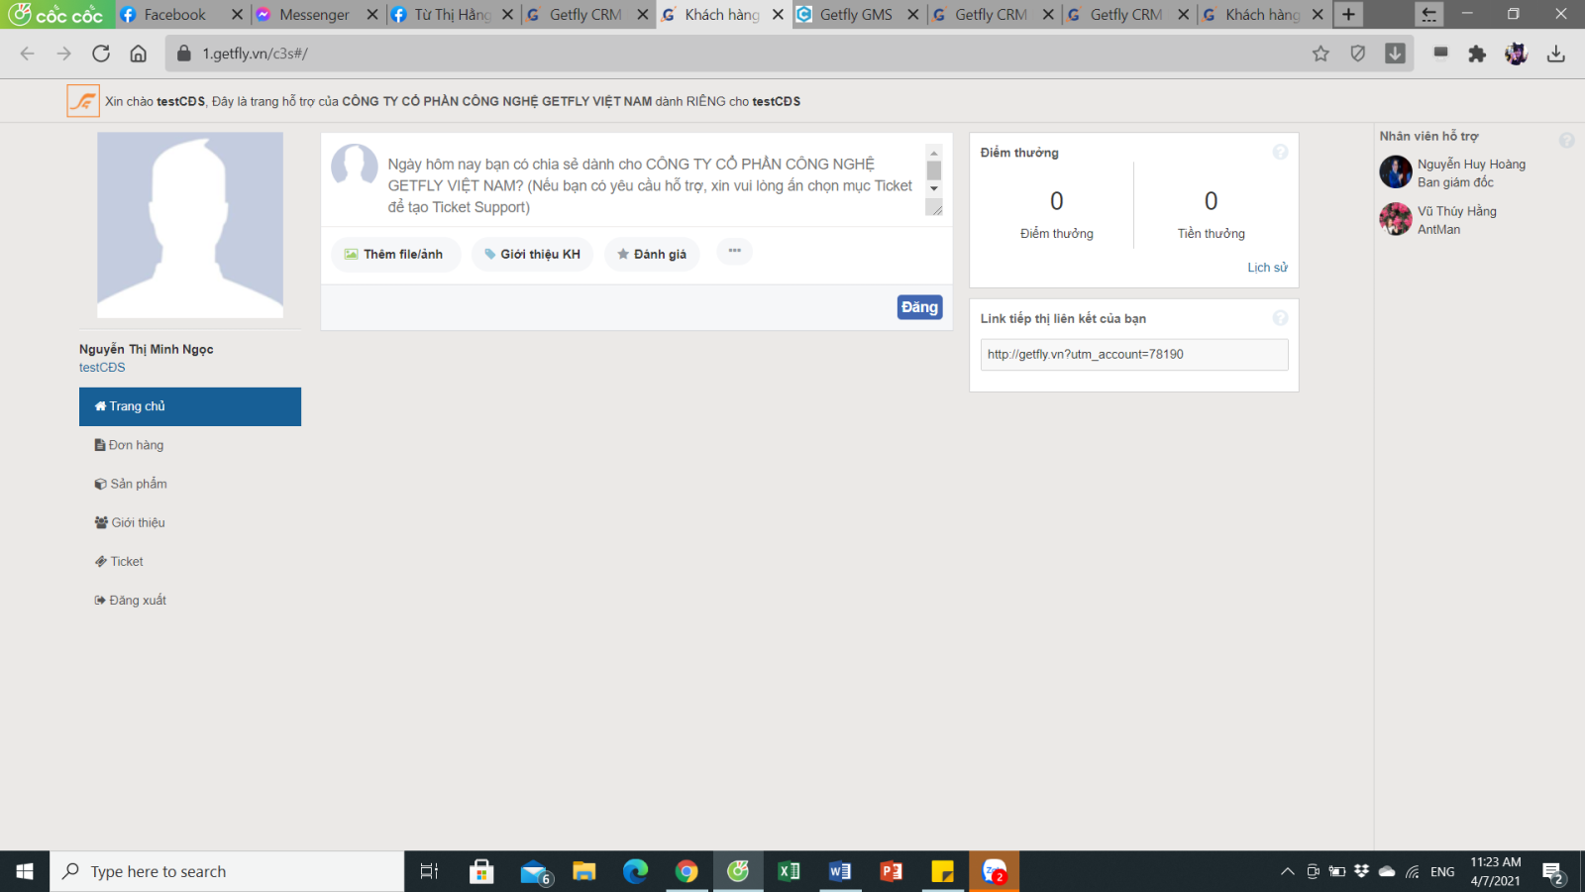The width and height of the screenshot is (1585, 892).
Task: Open browser extensions puzzle icon
Action: point(1477,54)
